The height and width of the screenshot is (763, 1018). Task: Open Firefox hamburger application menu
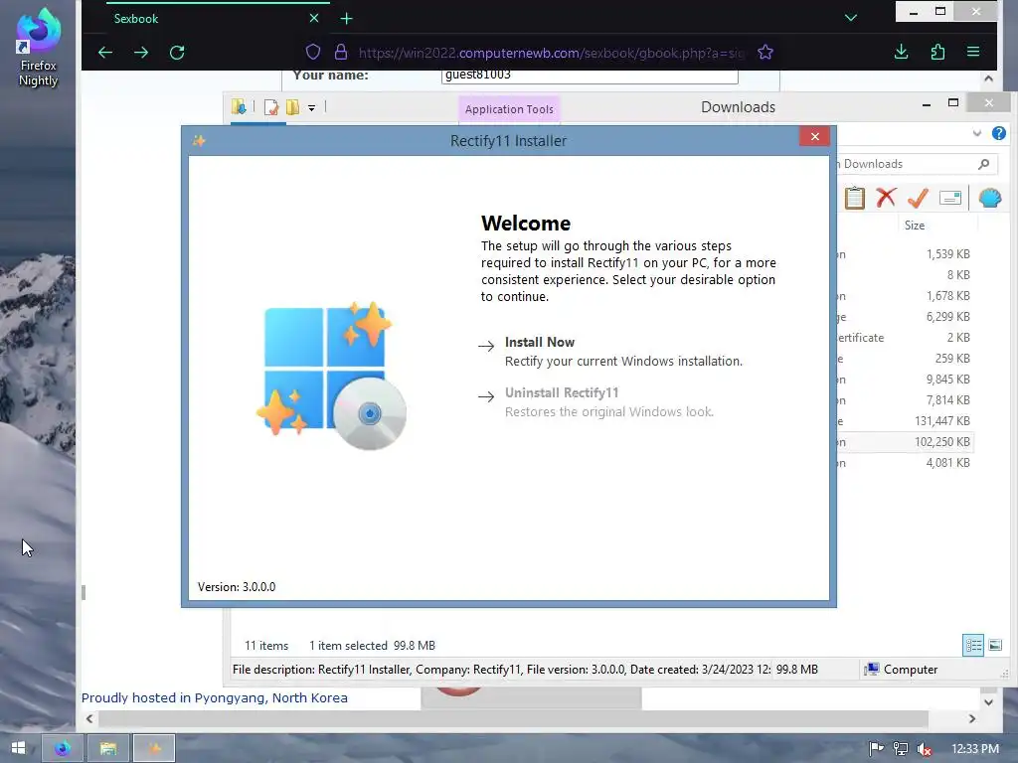(973, 52)
